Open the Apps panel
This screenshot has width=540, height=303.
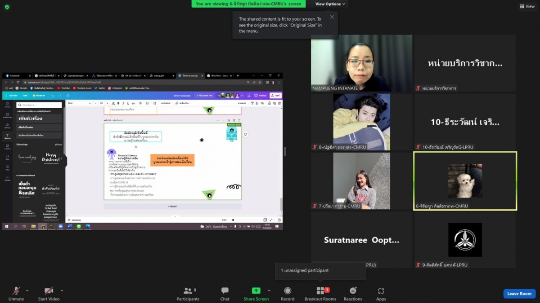(381, 294)
